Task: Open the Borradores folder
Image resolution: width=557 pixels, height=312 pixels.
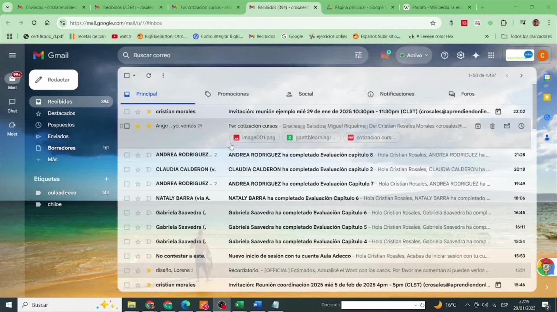Action: [61, 148]
